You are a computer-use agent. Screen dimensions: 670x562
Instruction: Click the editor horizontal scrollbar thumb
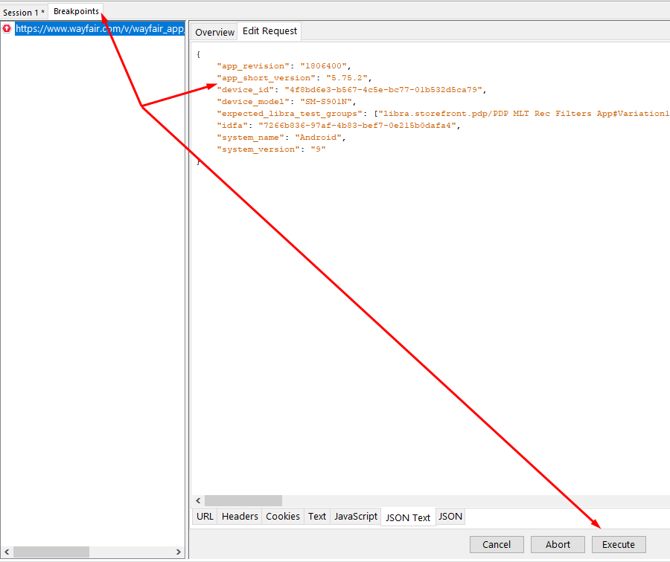[x=243, y=500]
